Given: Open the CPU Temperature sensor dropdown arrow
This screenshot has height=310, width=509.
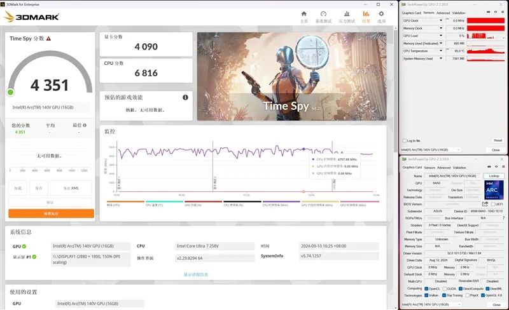Looking at the screenshot, I should click(x=441, y=51).
